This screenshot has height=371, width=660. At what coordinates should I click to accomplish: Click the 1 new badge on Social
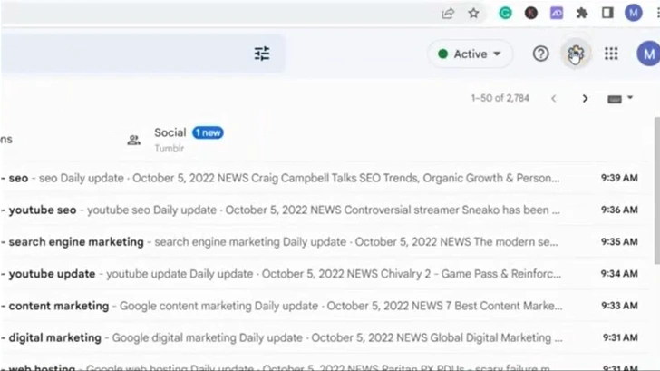tap(208, 132)
